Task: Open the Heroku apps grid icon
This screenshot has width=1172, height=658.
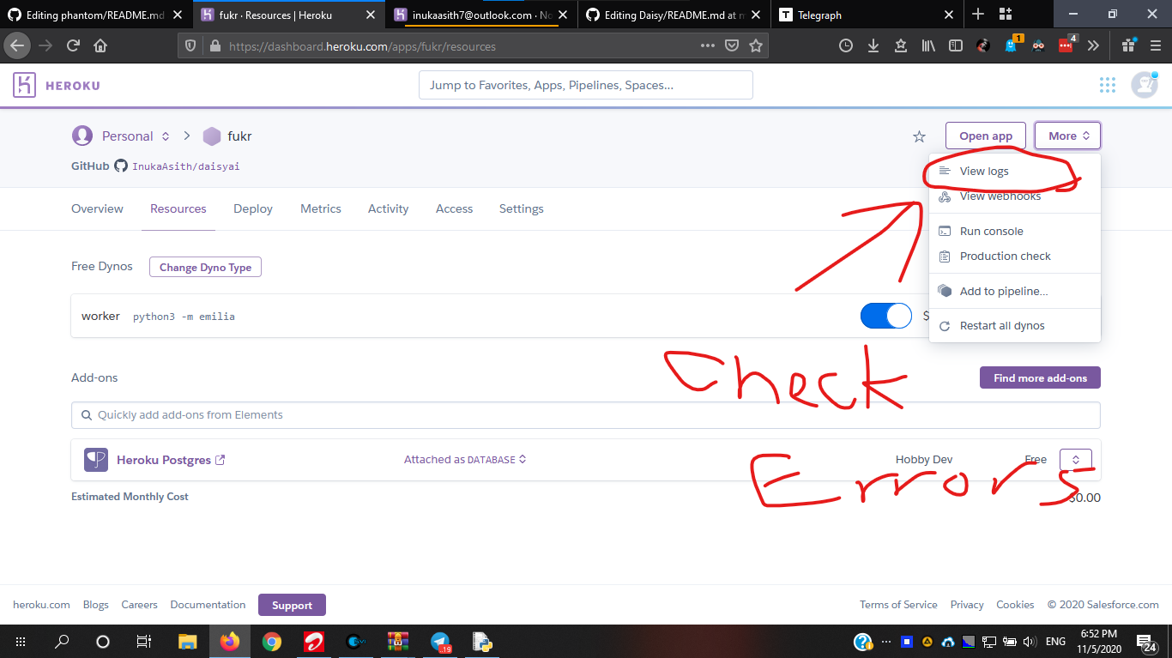Action: [x=1108, y=85]
